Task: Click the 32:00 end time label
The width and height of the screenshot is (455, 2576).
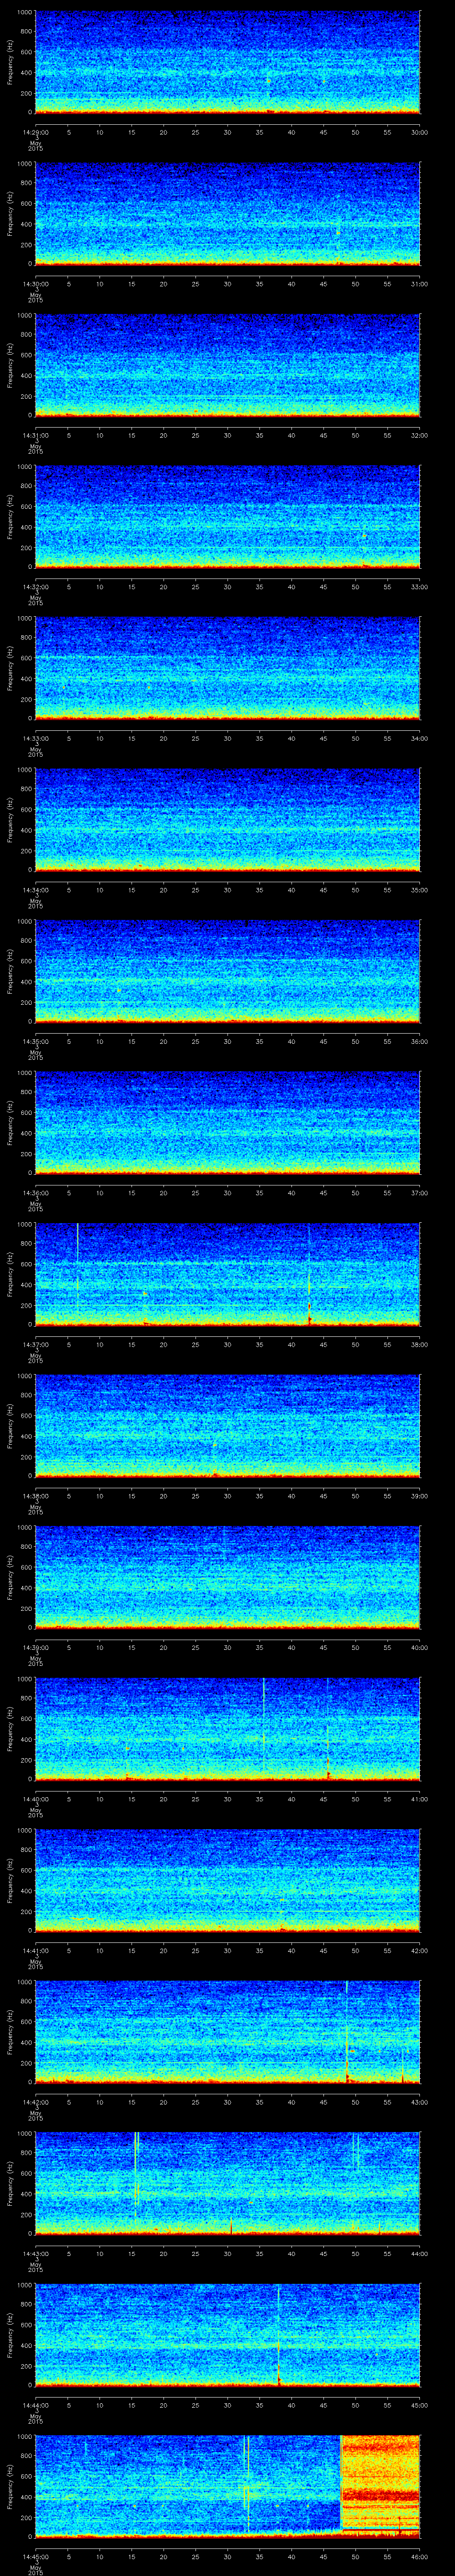Action: click(420, 435)
